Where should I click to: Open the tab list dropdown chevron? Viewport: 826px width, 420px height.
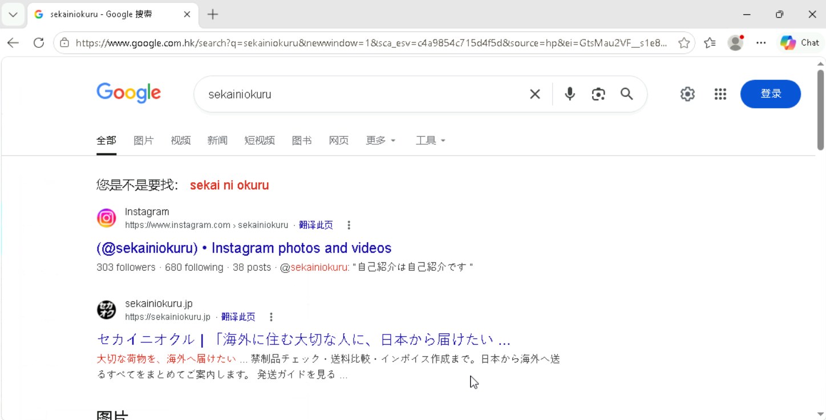click(13, 15)
